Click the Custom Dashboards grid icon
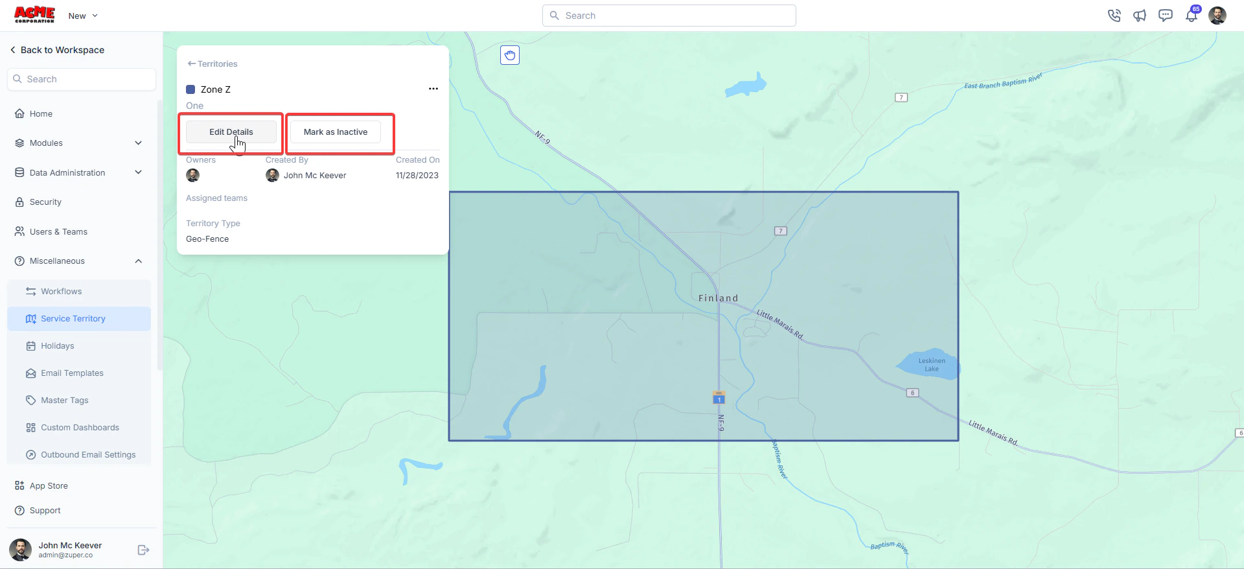Viewport: 1244px width, 569px height. 31,428
